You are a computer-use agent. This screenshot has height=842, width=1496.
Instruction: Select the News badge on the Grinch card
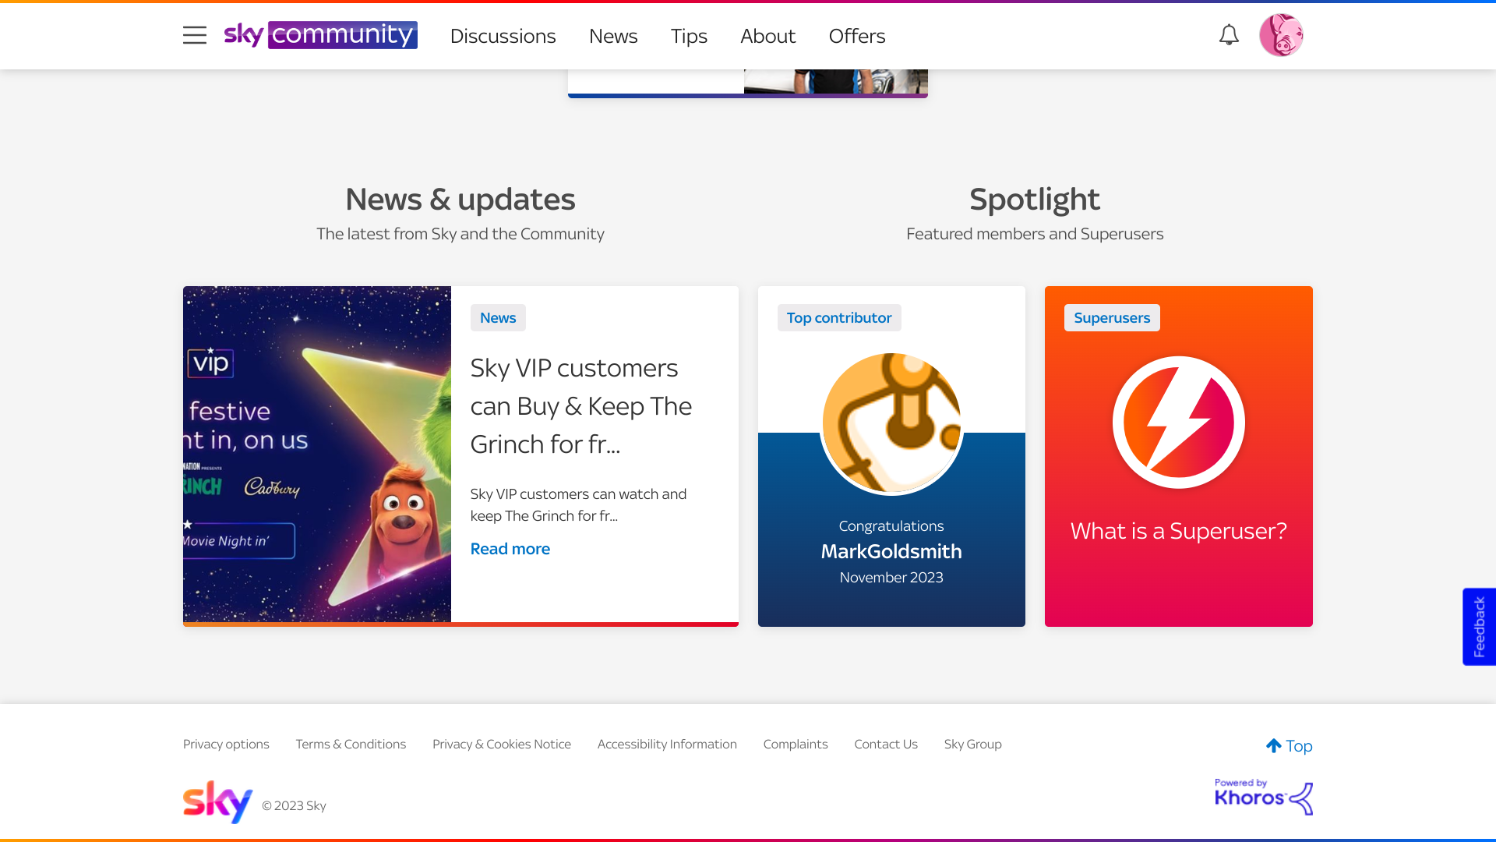497,317
